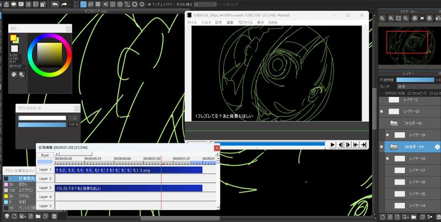Toggle visibility of レイヤー38
Screen dimensions: 441x222
tap(388, 158)
